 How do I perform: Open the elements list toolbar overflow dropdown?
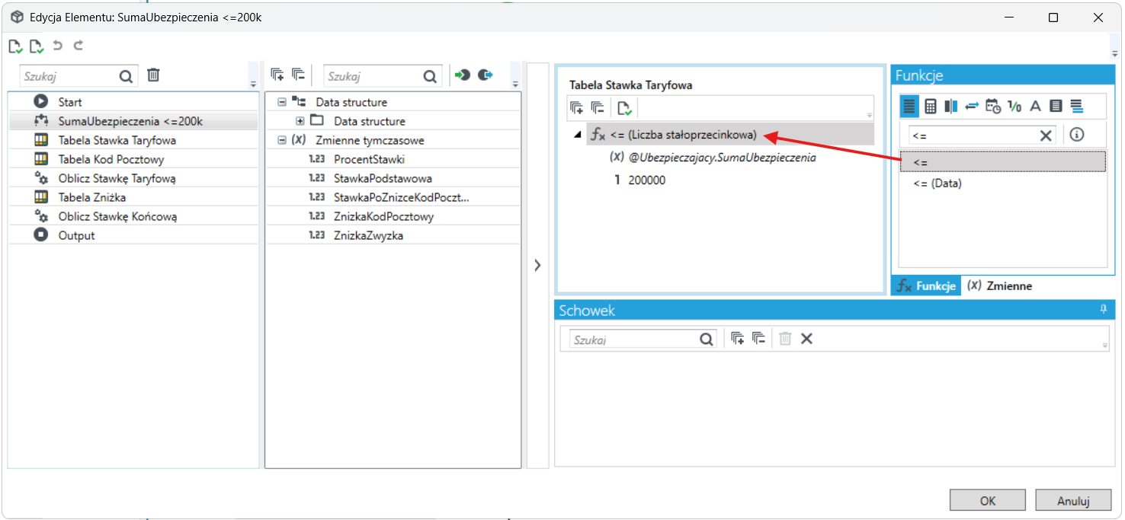pyautogui.click(x=253, y=84)
